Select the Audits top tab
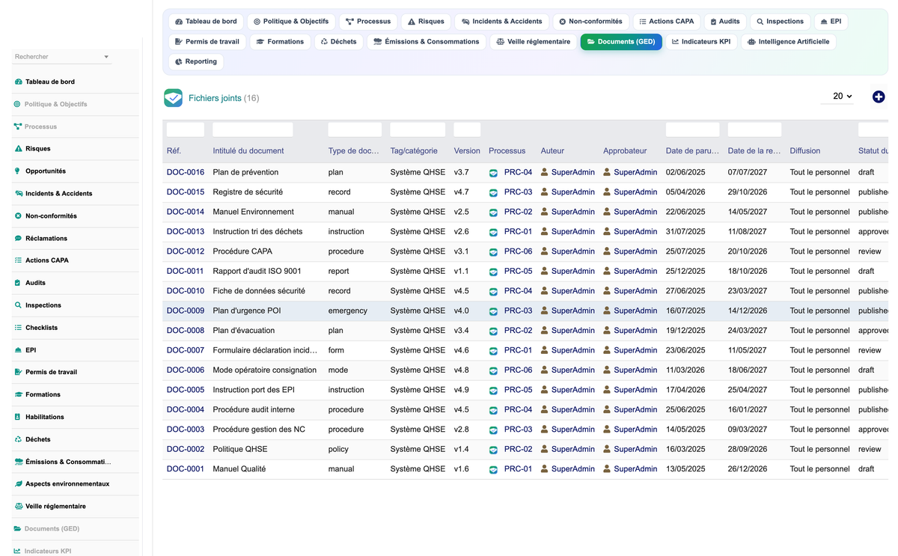This screenshot has height=556, width=898. tap(724, 22)
